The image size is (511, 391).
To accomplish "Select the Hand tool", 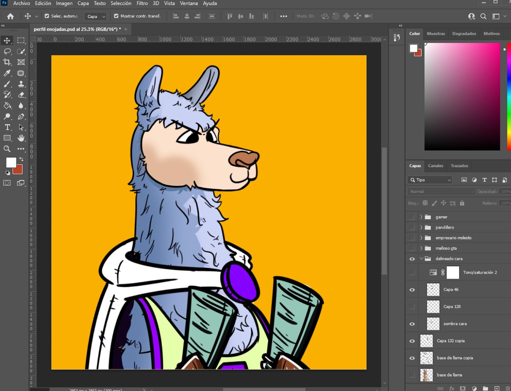I will tap(21, 138).
